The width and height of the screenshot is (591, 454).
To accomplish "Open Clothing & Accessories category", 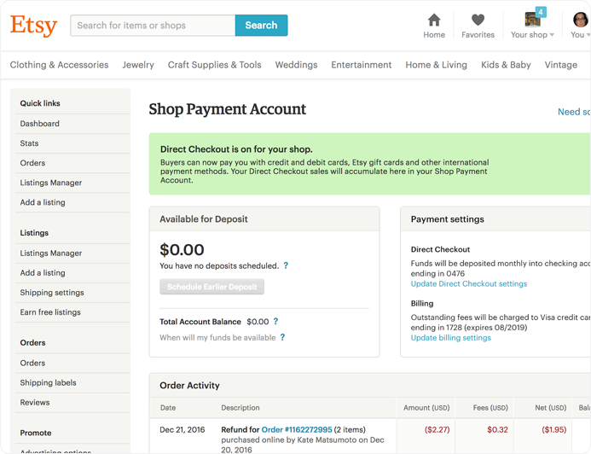I will (59, 65).
